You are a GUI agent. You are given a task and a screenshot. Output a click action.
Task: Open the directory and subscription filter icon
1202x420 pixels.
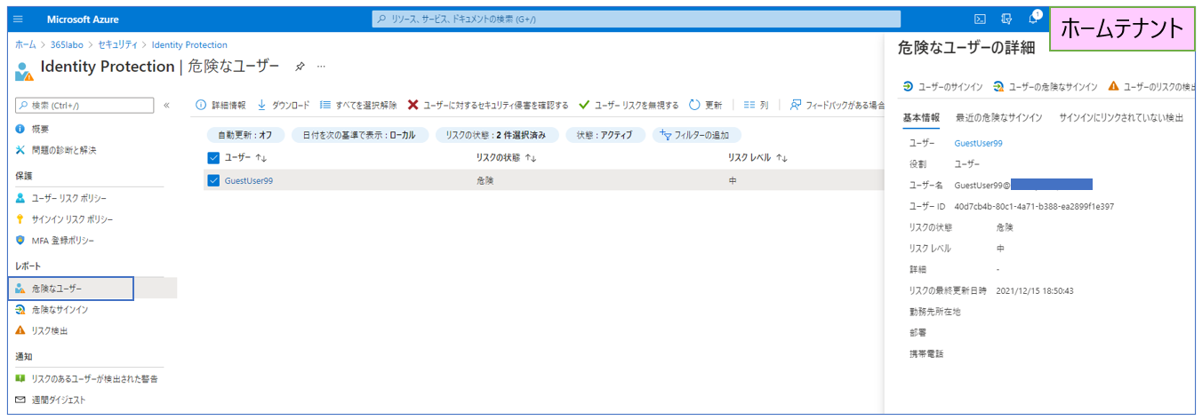[1006, 19]
